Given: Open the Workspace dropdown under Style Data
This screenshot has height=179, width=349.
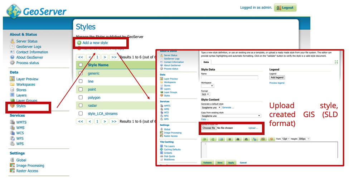Looking at the screenshot, I should pyautogui.click(x=207, y=86).
